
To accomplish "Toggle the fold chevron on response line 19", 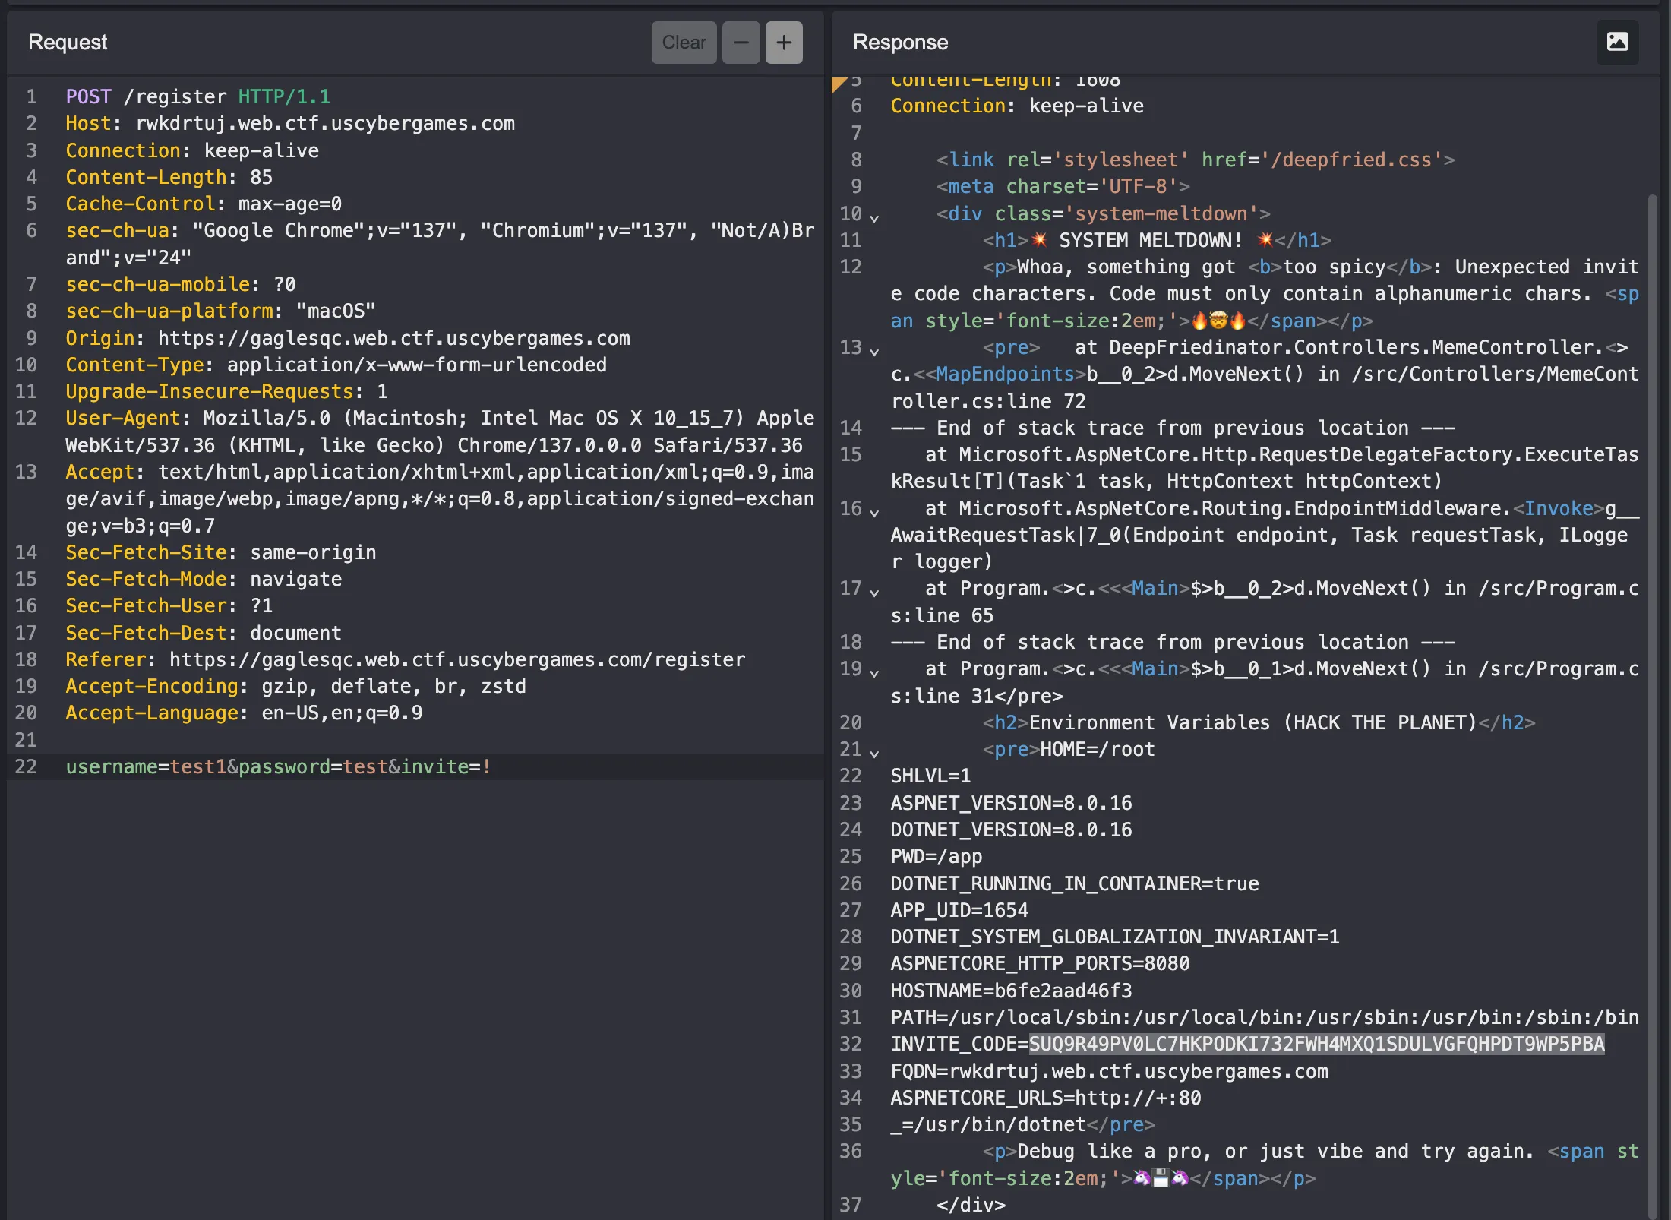I will 874,673.
